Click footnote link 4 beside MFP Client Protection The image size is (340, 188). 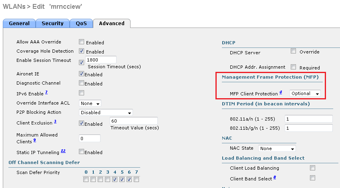281,93
